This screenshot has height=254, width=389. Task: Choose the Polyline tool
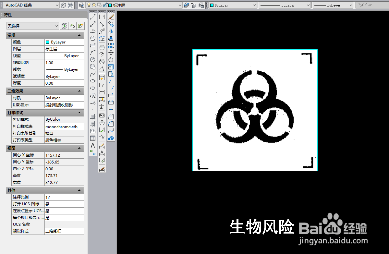tap(93, 31)
